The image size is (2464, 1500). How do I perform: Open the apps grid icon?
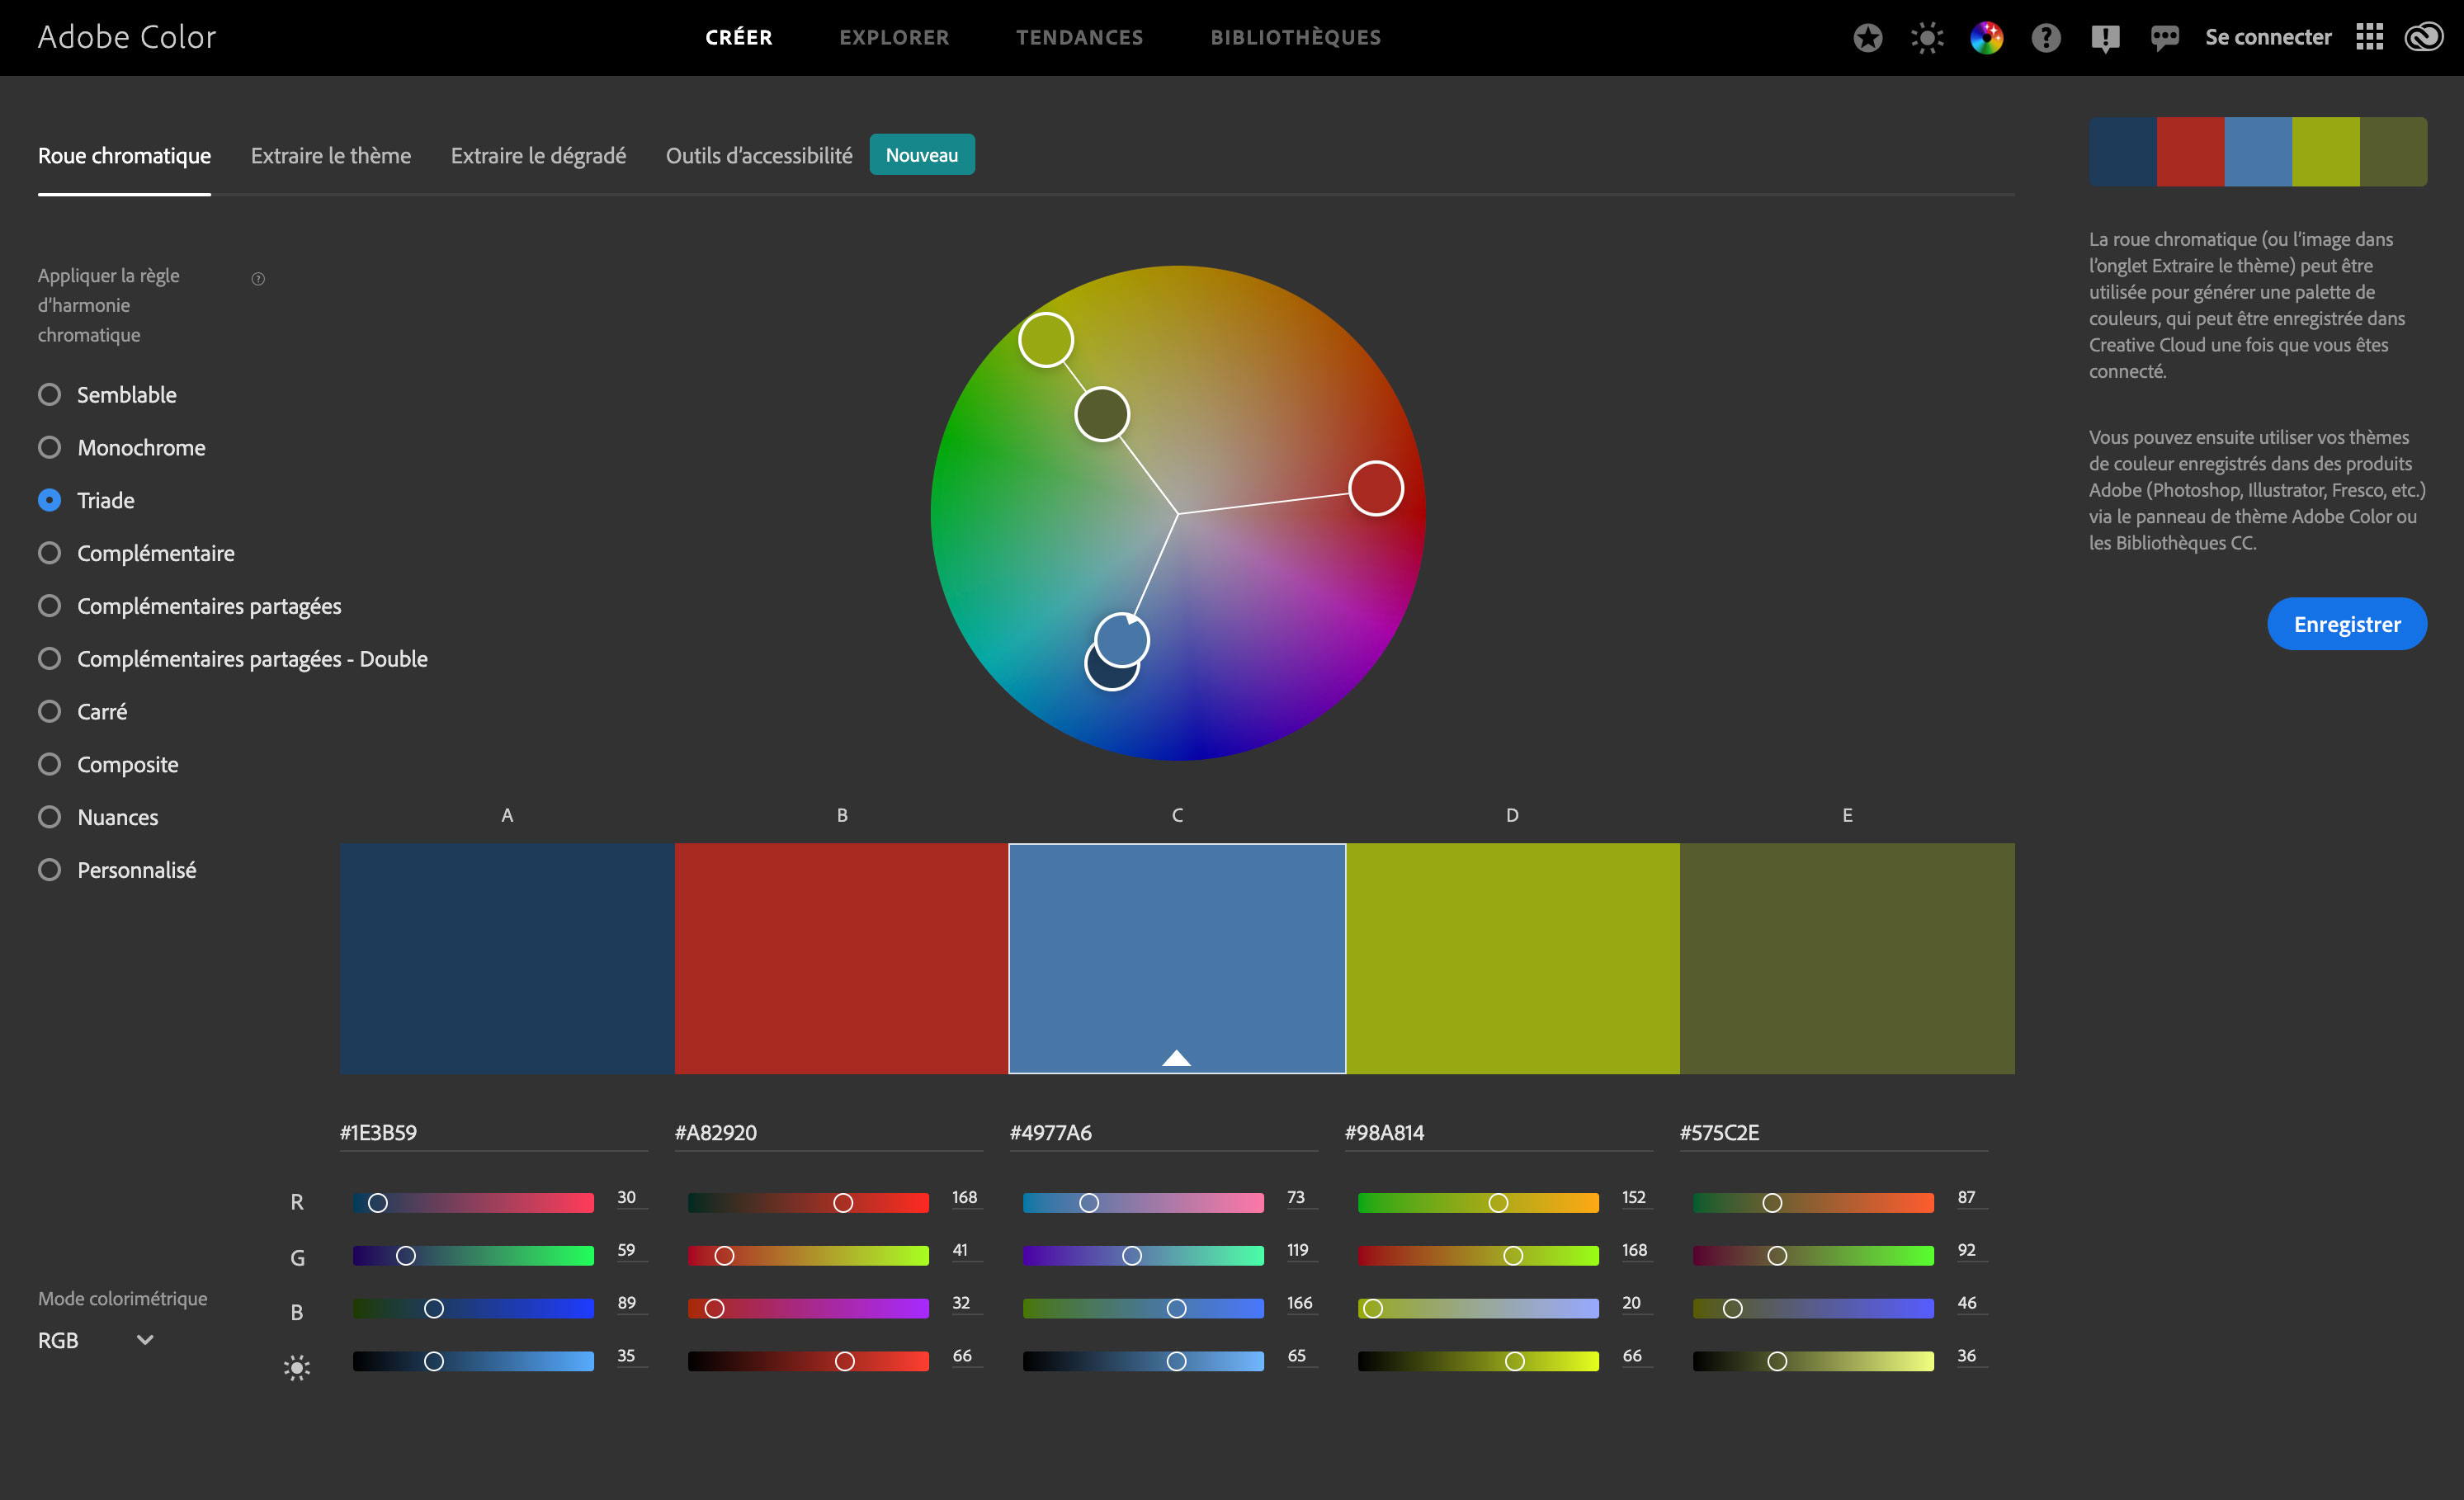[x=2370, y=37]
